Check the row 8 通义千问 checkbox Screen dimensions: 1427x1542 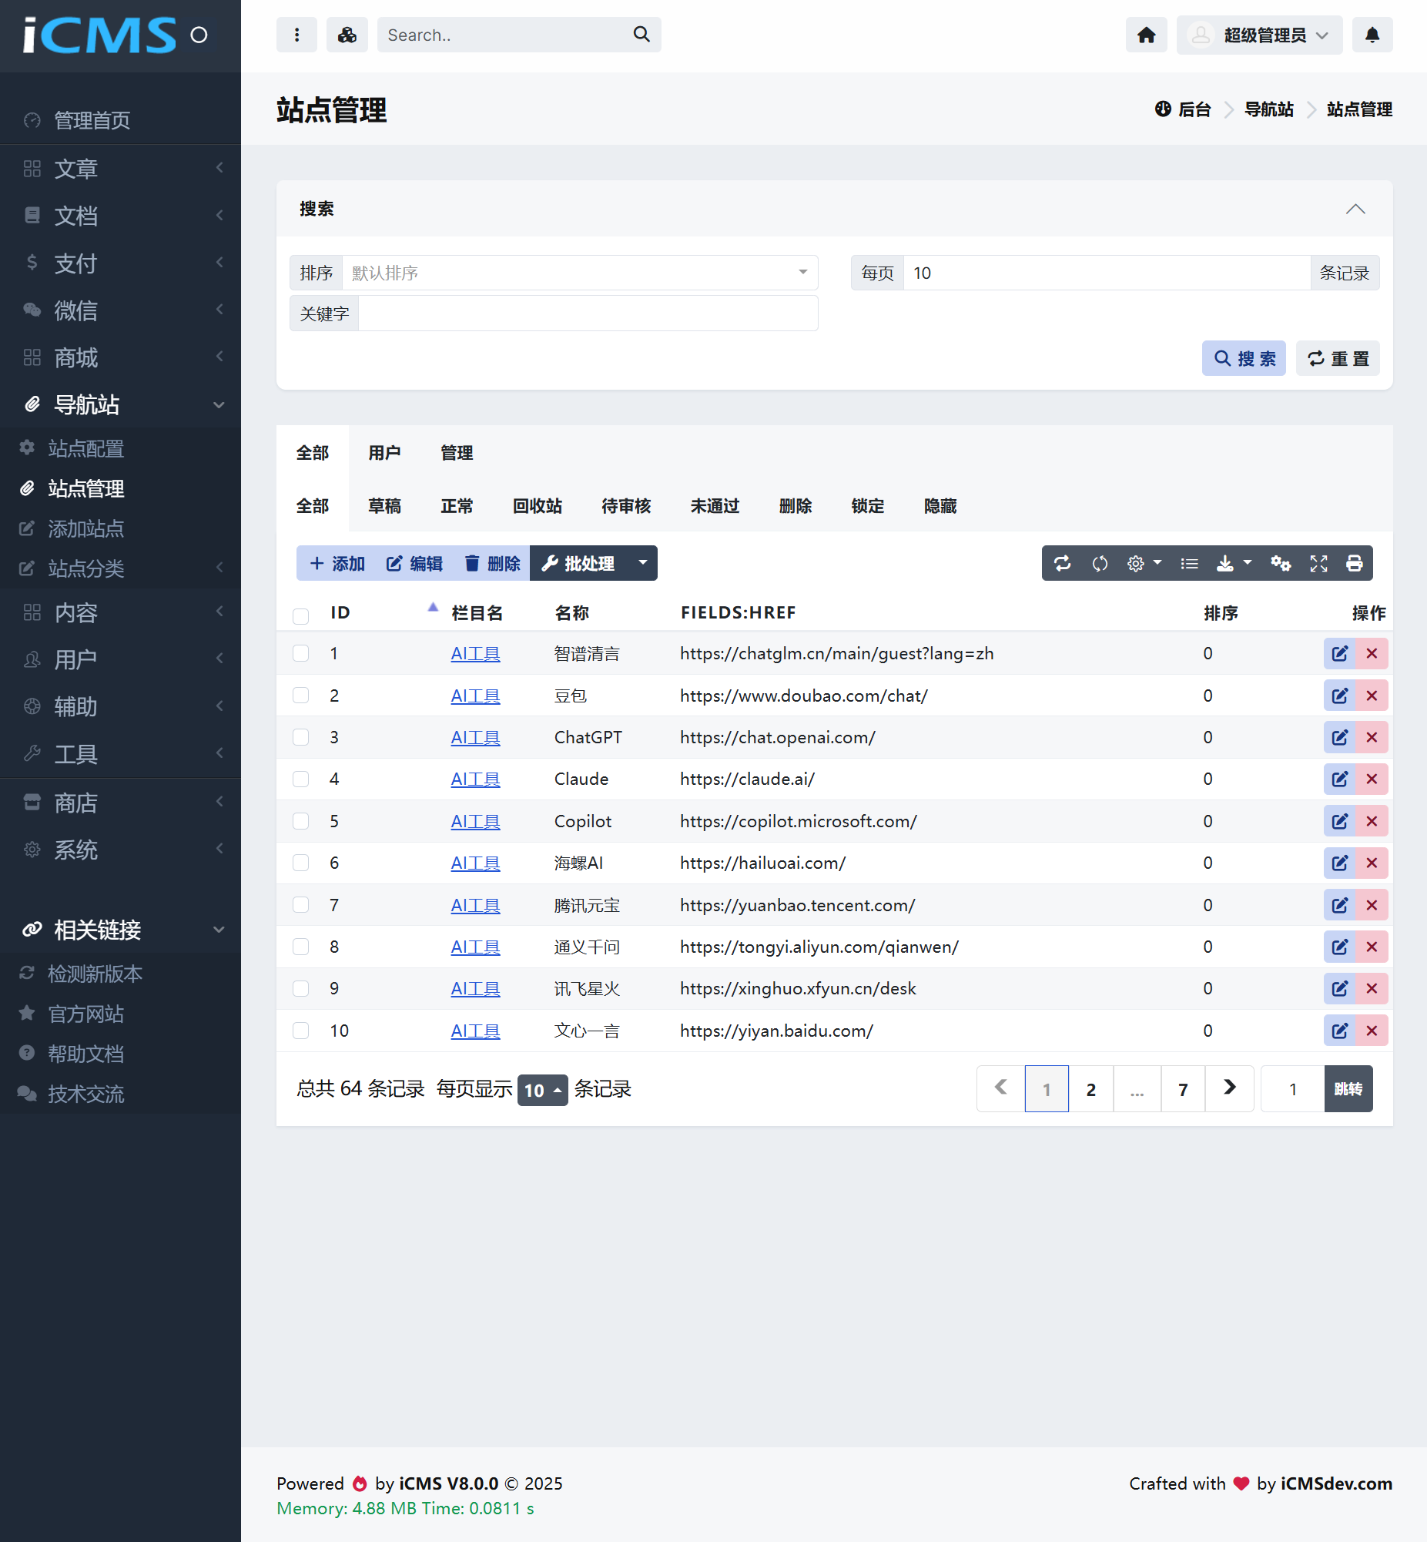[300, 947]
